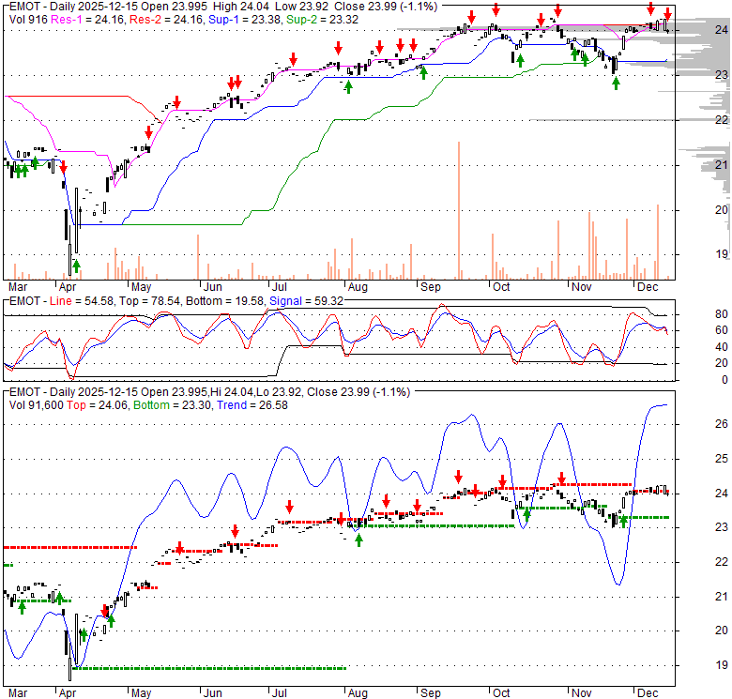732x699 pixels.
Task: Select the green arrow in early August on bottom chart
Action: pos(358,539)
